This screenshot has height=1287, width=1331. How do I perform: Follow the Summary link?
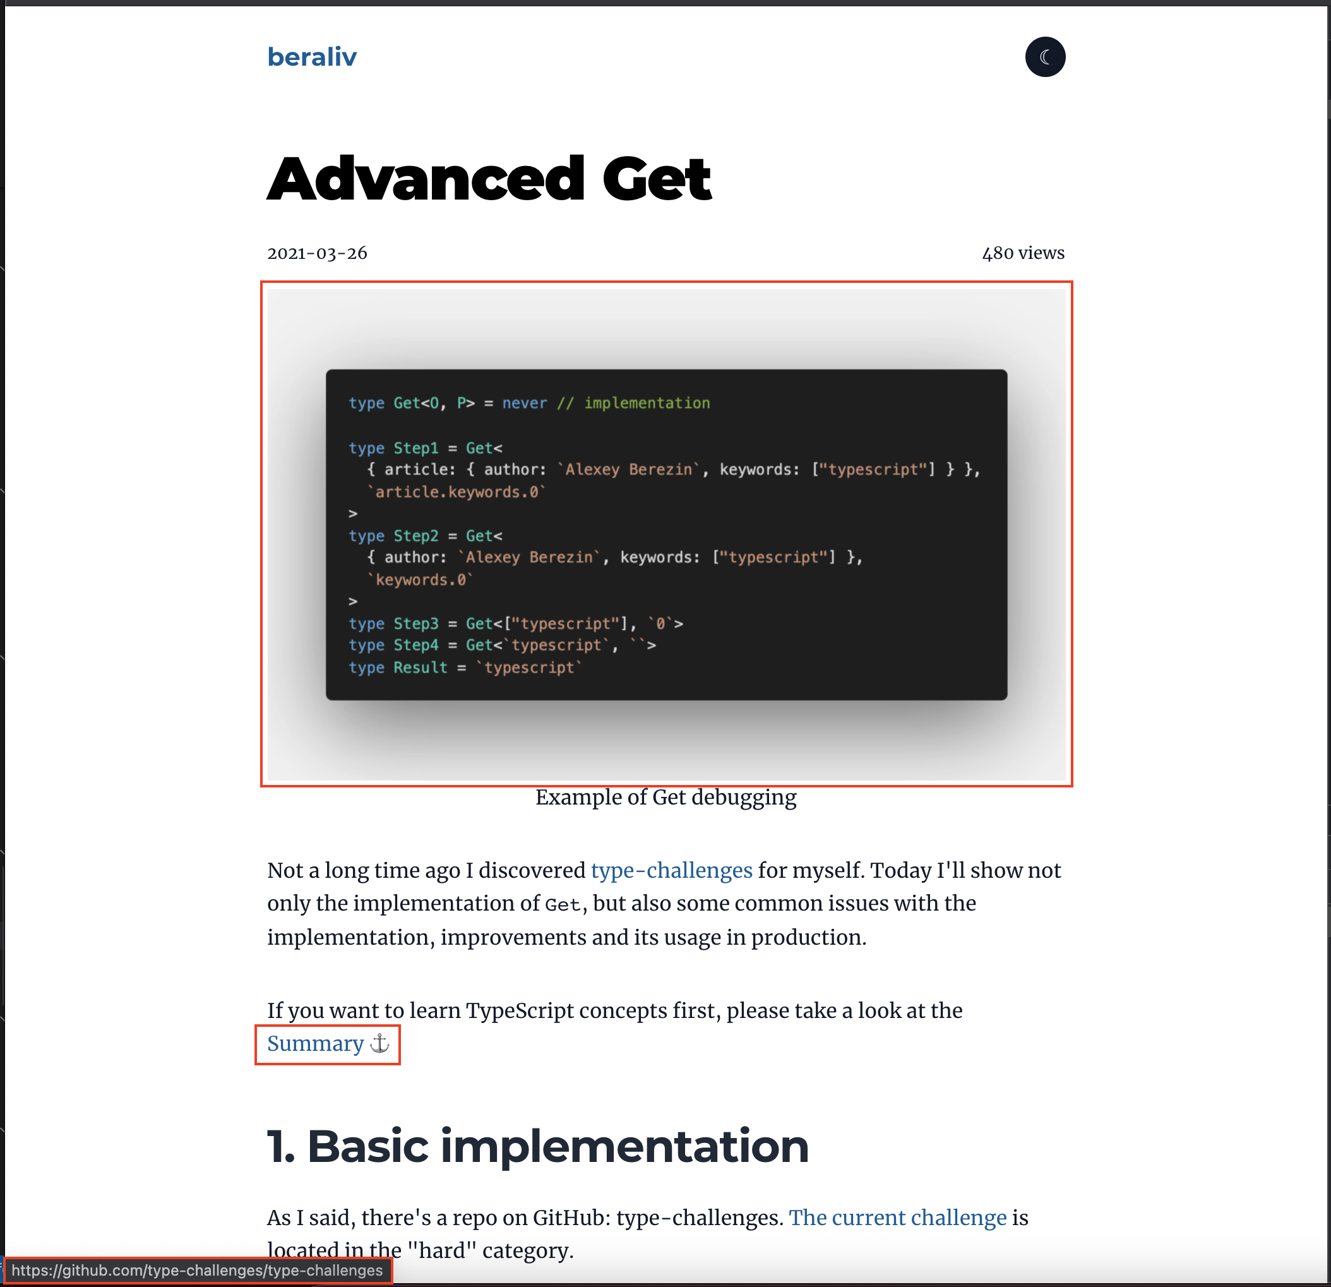click(x=315, y=1043)
